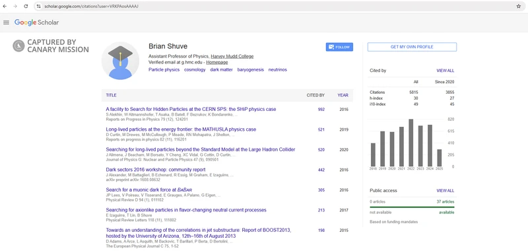
Task: Click the Brian Shuve name heading
Action: 168,46
